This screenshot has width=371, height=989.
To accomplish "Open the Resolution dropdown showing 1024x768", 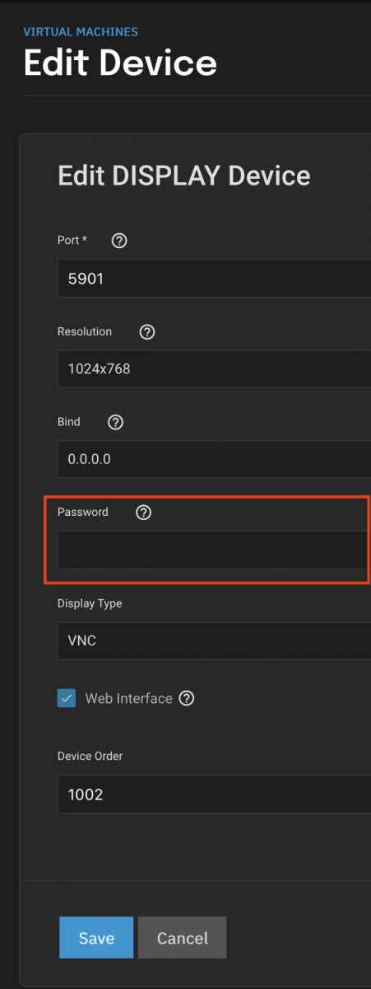I will (214, 369).
